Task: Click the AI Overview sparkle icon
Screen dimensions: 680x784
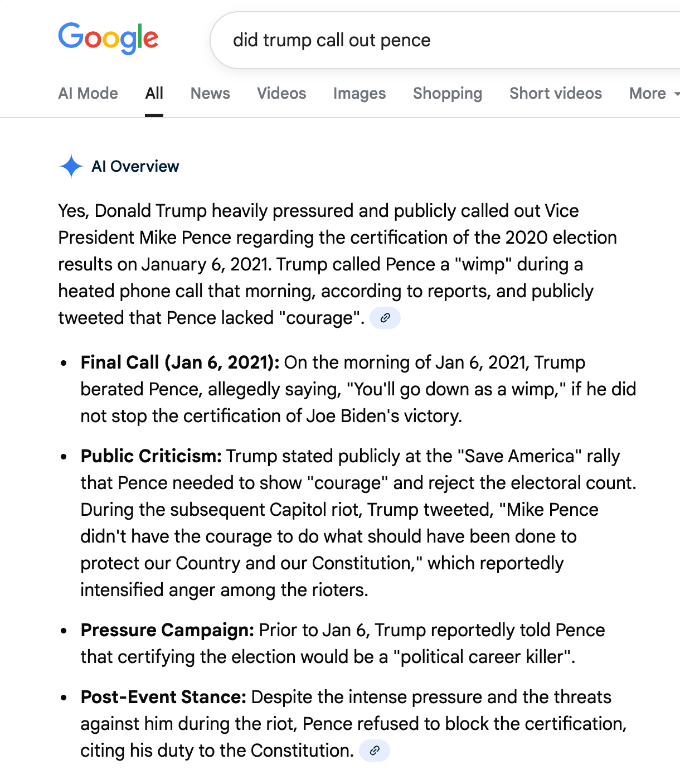Action: coord(71,166)
